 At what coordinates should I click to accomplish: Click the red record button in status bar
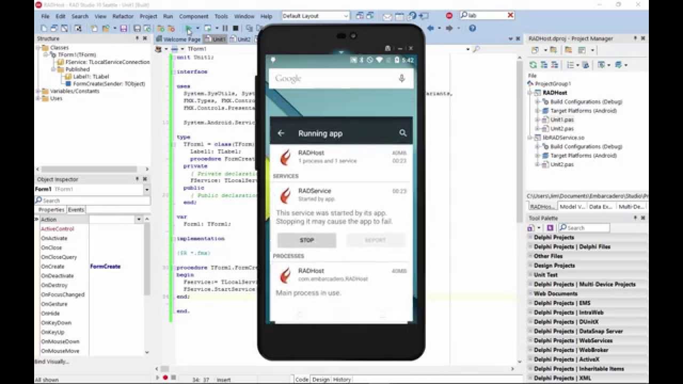tap(165, 378)
